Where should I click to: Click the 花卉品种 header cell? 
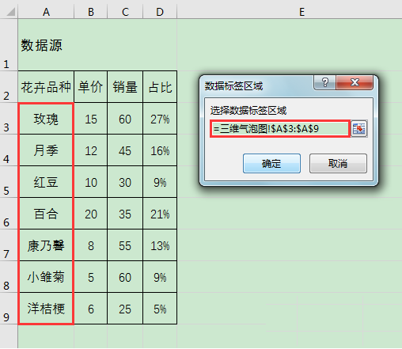(46, 87)
